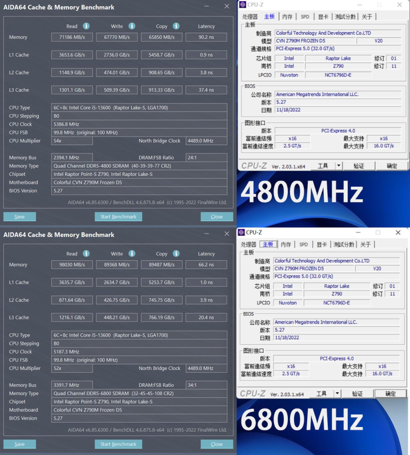Switch to the 显卡 tab in the lower CPU-Z window
The width and height of the screenshot is (410, 455).
321,244
